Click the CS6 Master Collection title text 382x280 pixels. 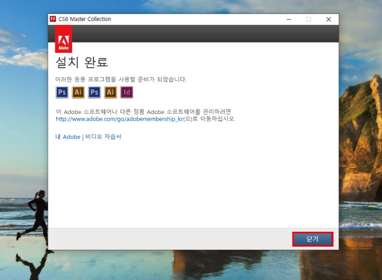(x=85, y=19)
